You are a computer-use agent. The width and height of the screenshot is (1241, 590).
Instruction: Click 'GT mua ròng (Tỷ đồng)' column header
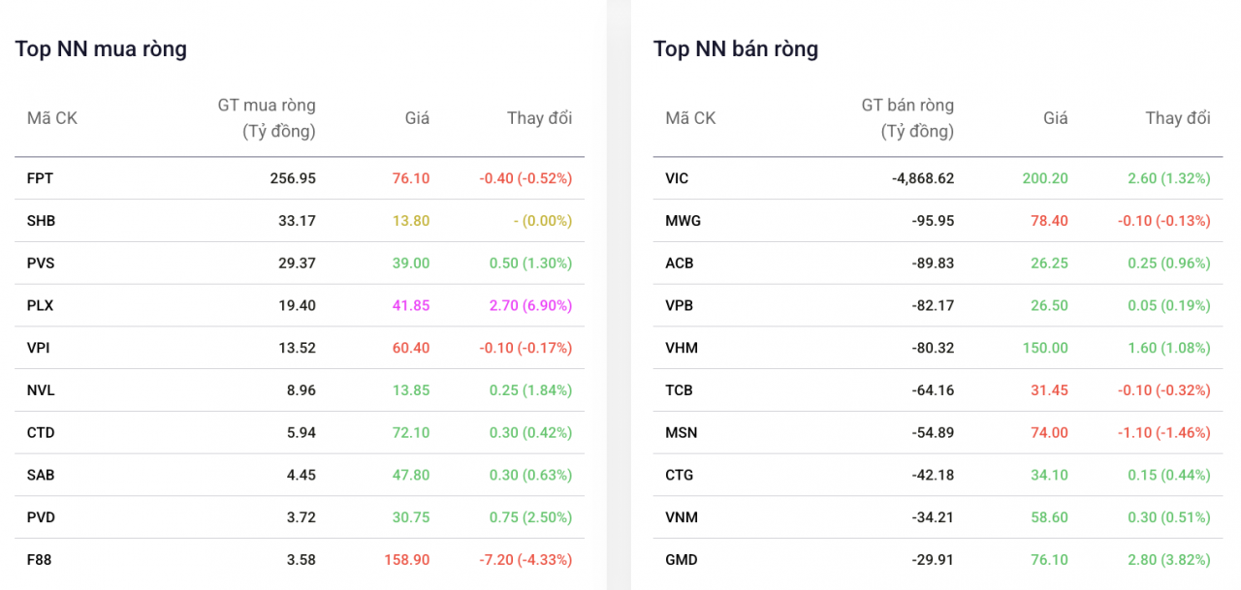pos(267,118)
